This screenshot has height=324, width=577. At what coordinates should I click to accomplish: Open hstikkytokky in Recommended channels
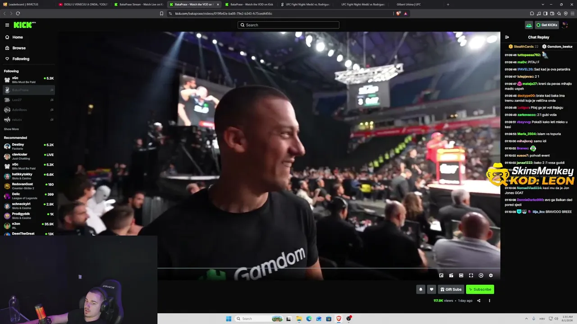point(29,176)
